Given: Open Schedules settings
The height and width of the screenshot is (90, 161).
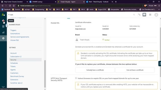Looking at the screenshot, I should 14,63.
